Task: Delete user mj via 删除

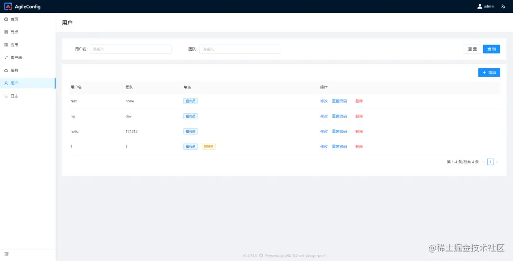Action: 359,116
